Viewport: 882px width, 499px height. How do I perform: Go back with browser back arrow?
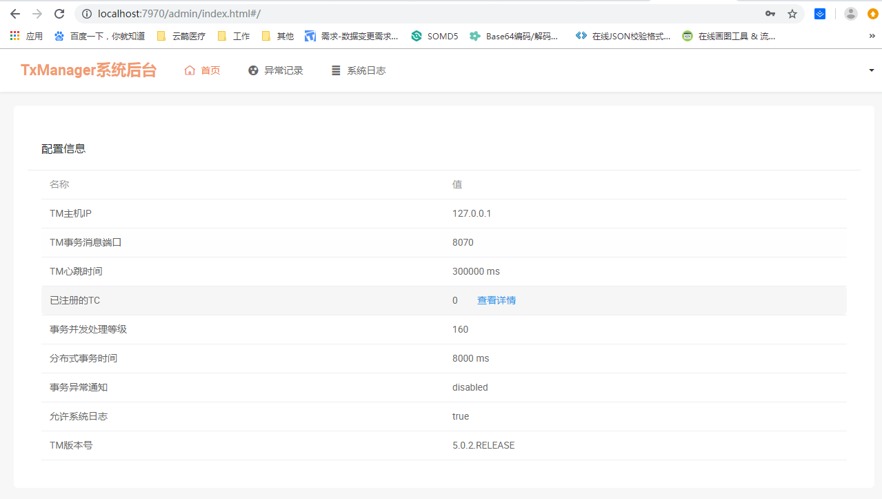pos(15,14)
